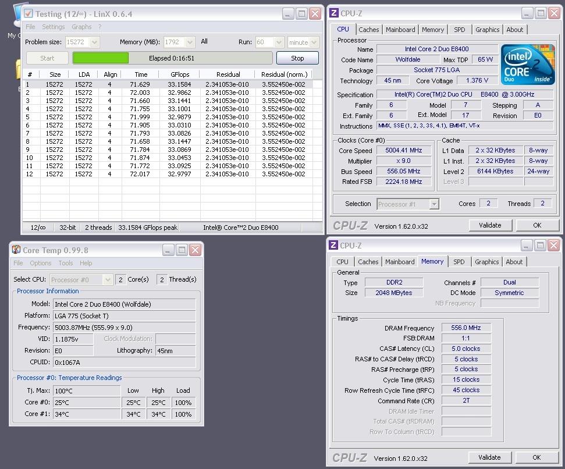Open the File menu in LinX
The height and width of the screenshot is (469, 565).
point(30,27)
